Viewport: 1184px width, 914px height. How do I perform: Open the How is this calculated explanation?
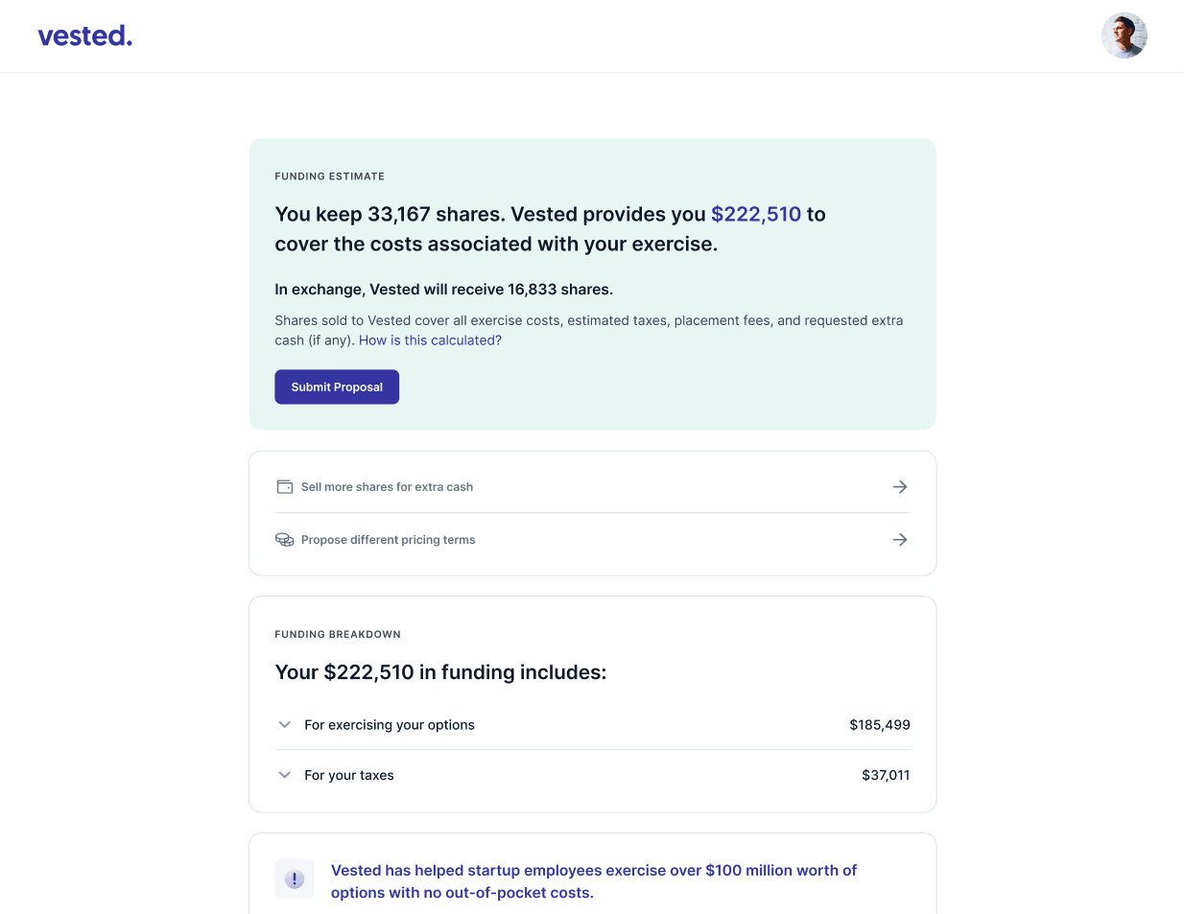(429, 340)
